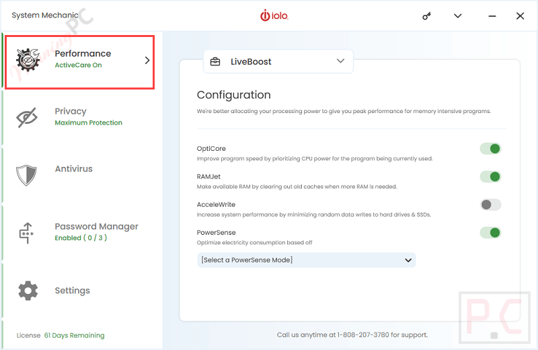Open the Select a PowerSense Mode combo box

click(307, 260)
